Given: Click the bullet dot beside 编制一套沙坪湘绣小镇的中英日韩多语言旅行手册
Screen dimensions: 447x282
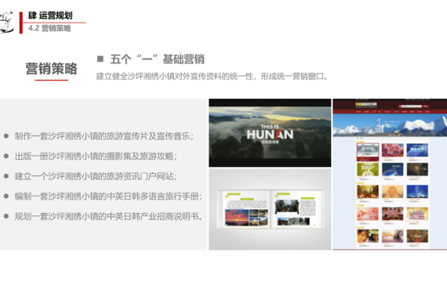Looking at the screenshot, I should click(6, 196).
